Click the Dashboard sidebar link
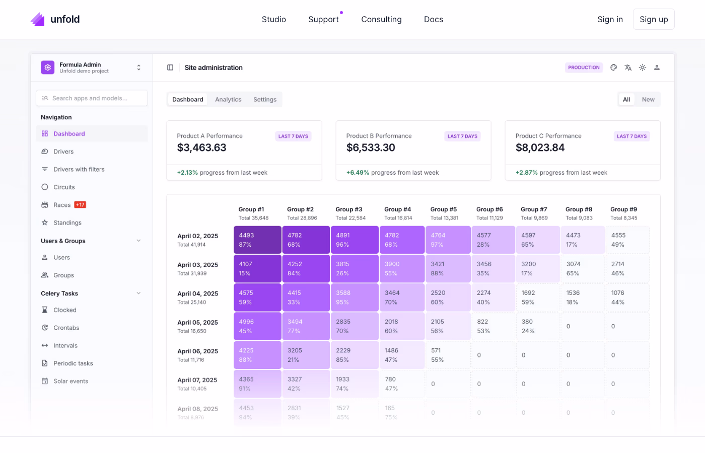 pyautogui.click(x=92, y=134)
